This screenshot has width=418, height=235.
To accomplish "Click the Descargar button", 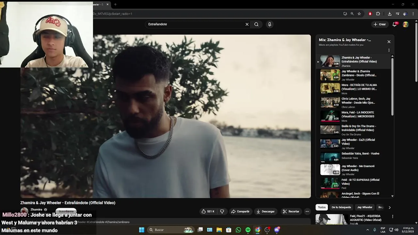I will point(265,211).
